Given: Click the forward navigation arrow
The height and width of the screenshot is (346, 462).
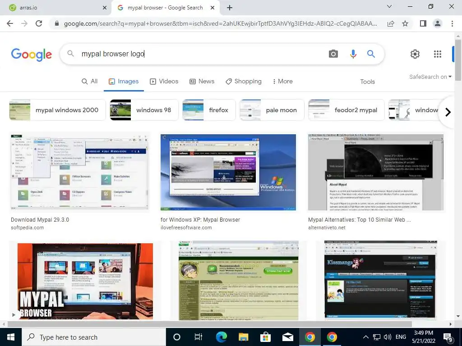Looking at the screenshot, I should click(x=24, y=23).
